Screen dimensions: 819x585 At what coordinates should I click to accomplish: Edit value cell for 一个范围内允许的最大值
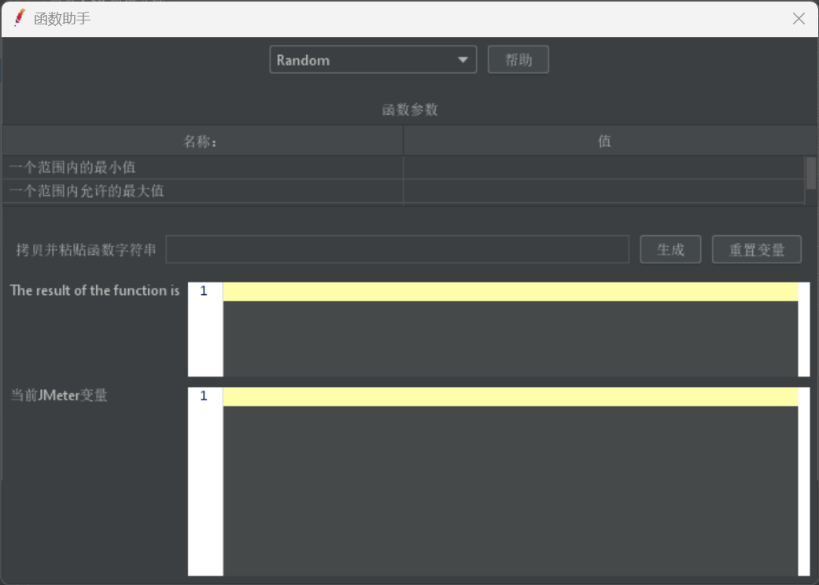click(603, 191)
